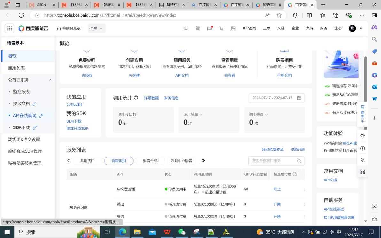Open the 详细数据 link
The image size is (381, 238).
152,98
